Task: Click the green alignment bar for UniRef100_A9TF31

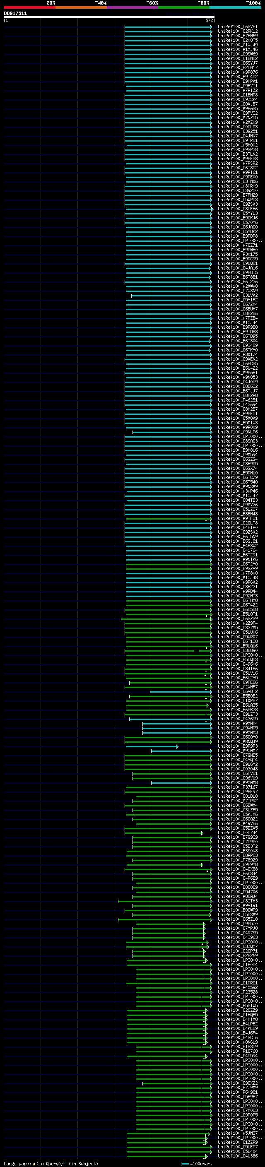Action: (169, 519)
